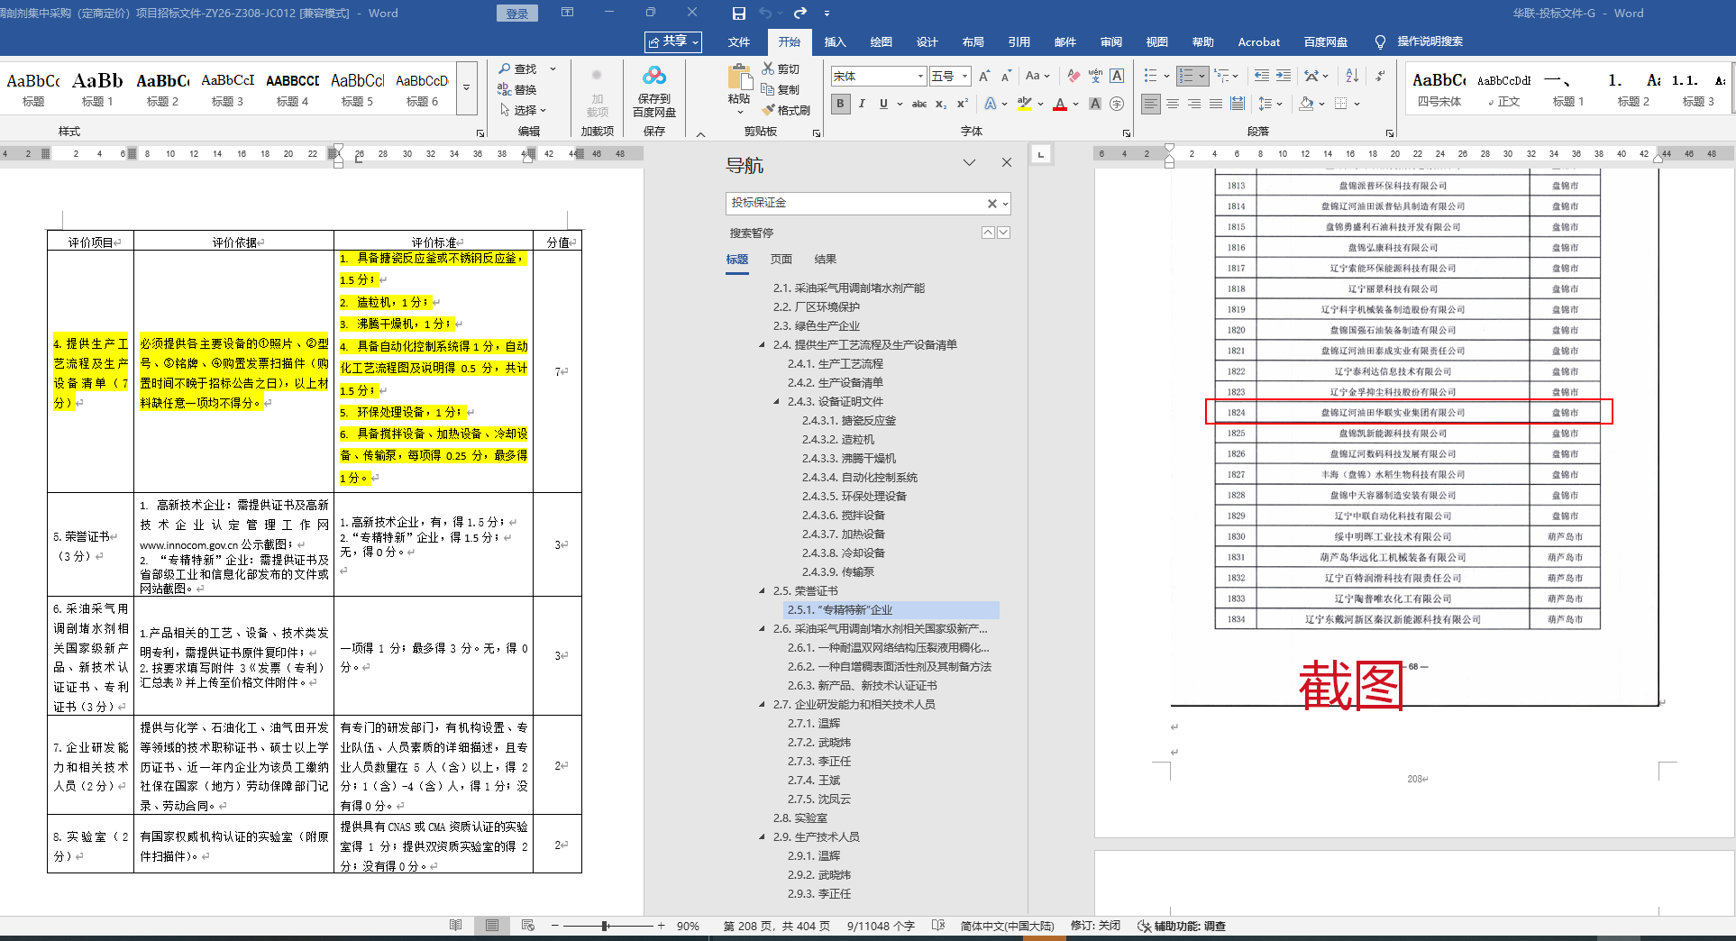
Task: Click the red font color button
Action: (1060, 104)
